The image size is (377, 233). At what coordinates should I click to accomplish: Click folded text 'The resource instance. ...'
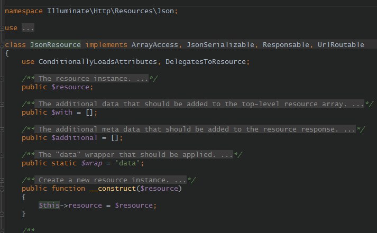click(91, 79)
